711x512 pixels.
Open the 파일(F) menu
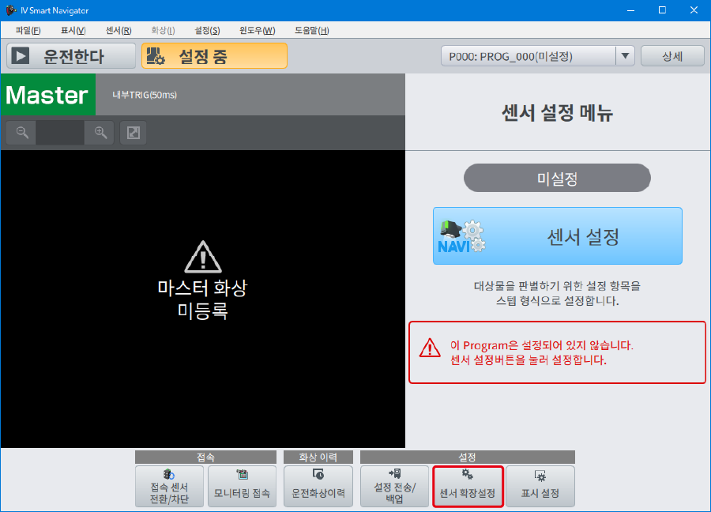[28, 30]
